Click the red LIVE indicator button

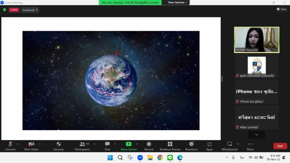click(x=14, y=10)
